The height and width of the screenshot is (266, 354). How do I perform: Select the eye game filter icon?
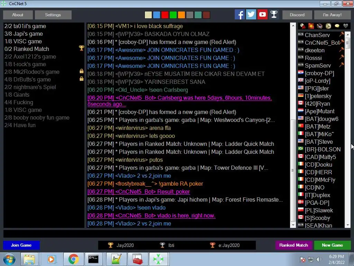[x=320, y=26]
